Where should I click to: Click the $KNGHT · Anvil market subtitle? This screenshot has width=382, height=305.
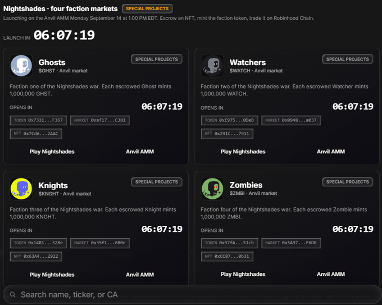[x=65, y=194]
